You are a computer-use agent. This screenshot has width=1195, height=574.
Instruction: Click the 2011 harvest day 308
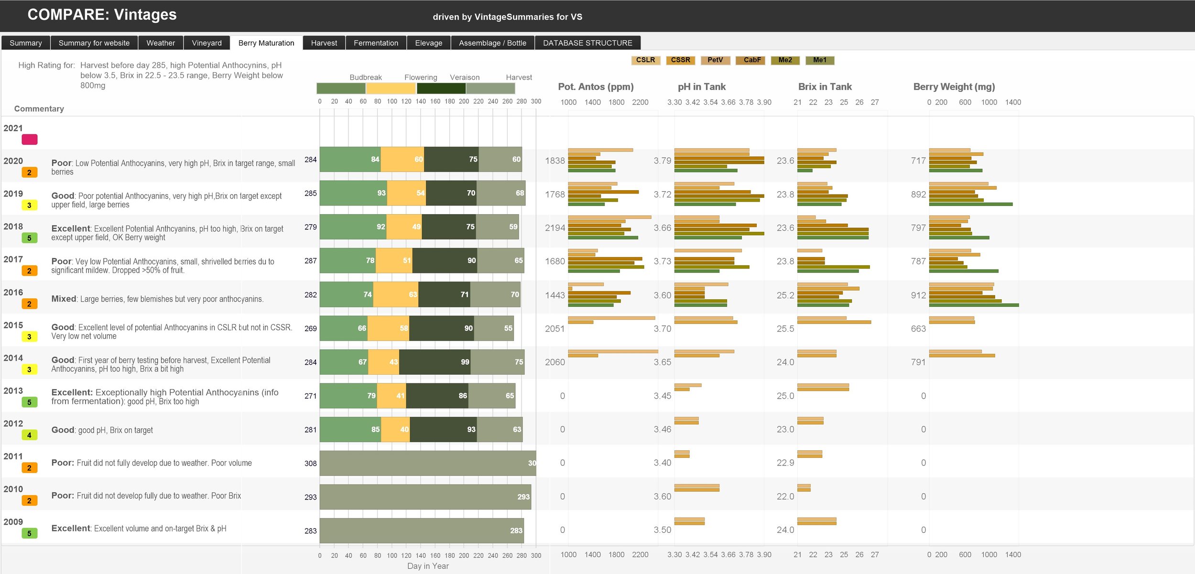(x=311, y=464)
